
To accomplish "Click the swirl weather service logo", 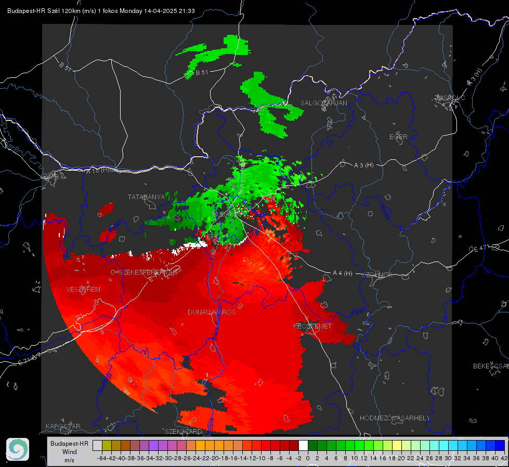I will tap(18, 449).
